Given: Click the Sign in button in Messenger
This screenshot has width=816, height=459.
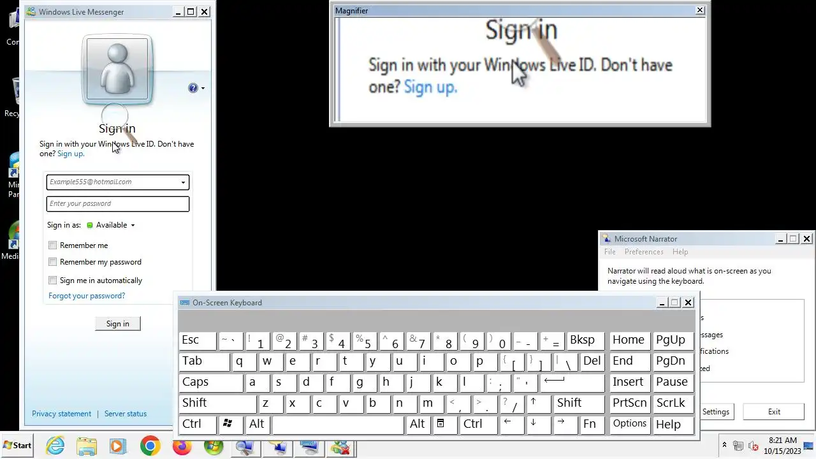Looking at the screenshot, I should tap(117, 324).
